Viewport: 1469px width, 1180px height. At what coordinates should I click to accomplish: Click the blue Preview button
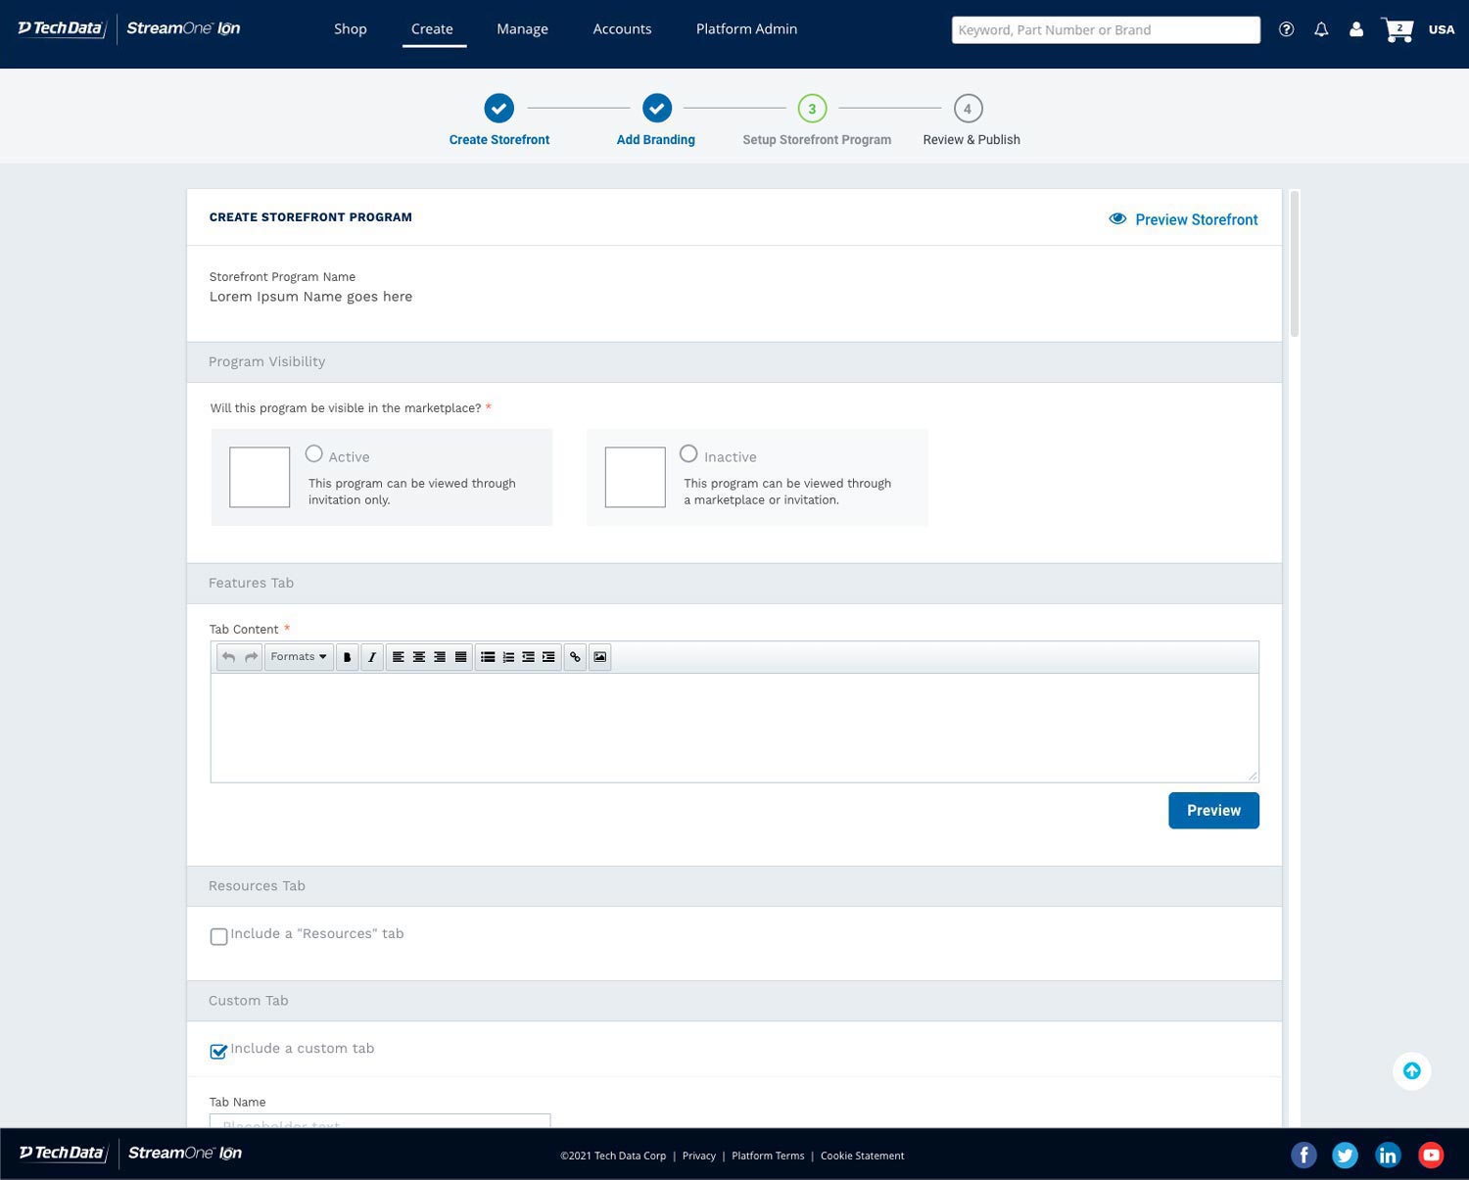(1213, 811)
